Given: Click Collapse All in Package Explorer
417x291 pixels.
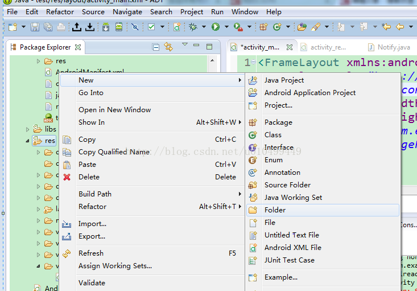Looking at the screenshot, I should (156, 47).
